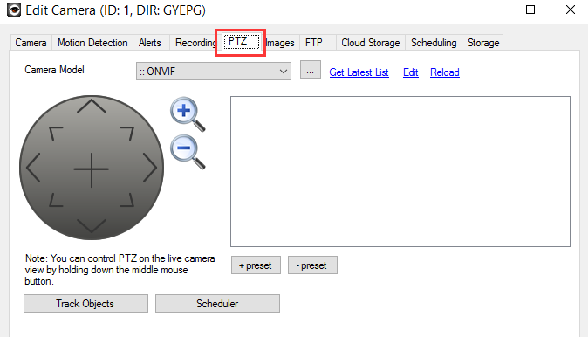Switch to the Images tab
The image size is (588, 337).
[x=280, y=43]
